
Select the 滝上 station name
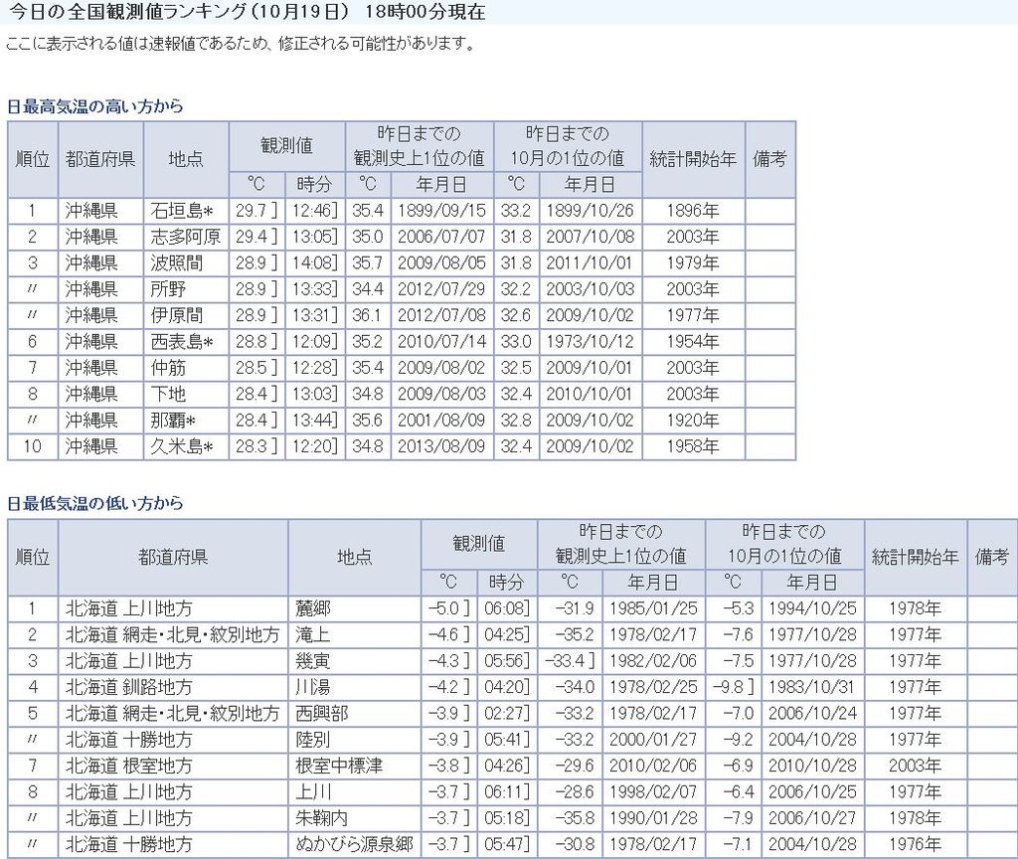311,634
